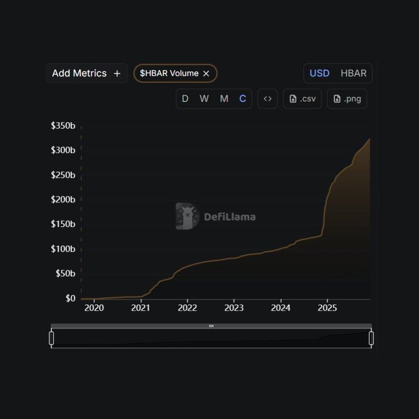Click the $HBAR Volume chip label
Screen dimensions: 419x419
169,73
